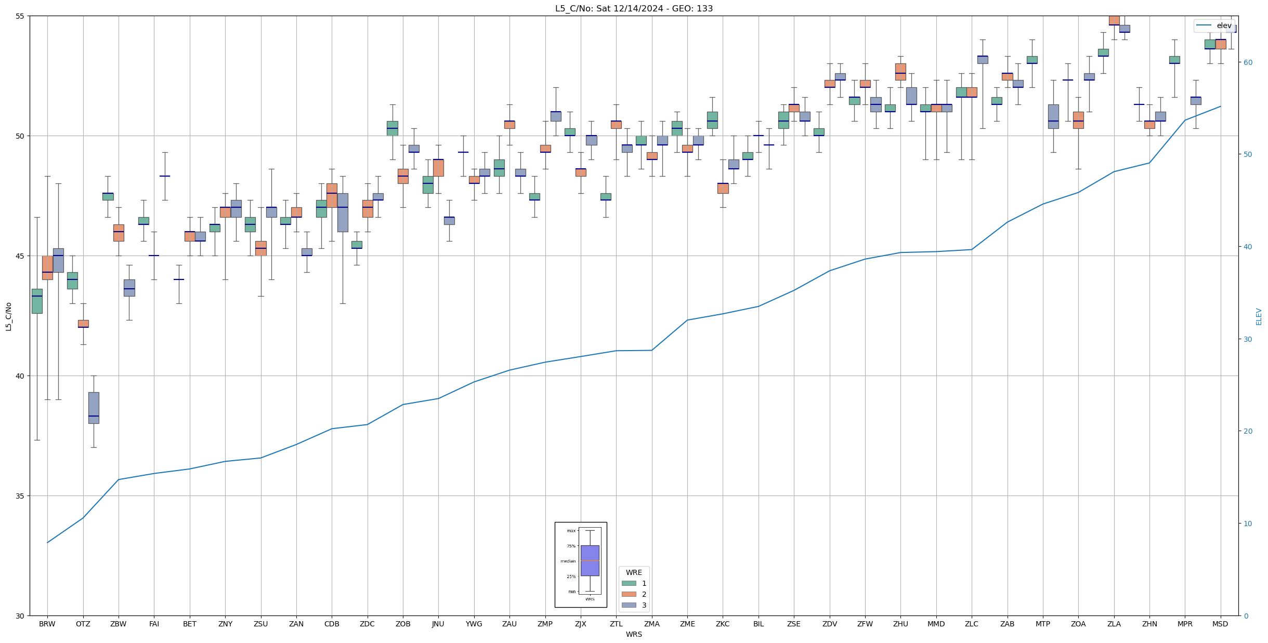Image resolution: width=1268 pixels, height=643 pixels.
Task: Click the chart title text
Action: (634, 8)
